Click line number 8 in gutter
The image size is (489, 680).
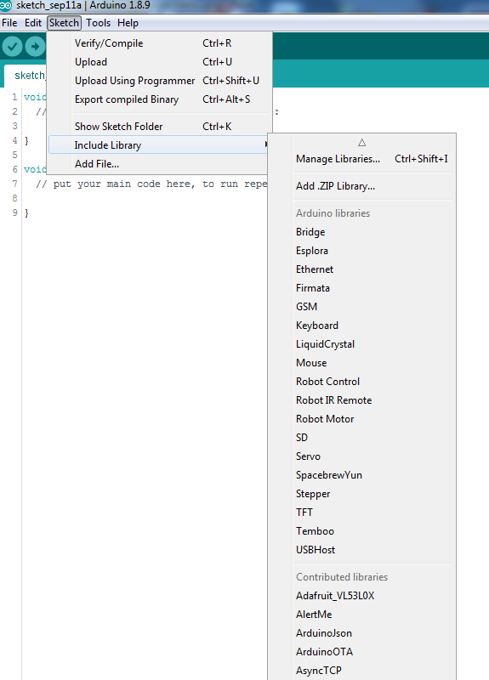point(14,198)
